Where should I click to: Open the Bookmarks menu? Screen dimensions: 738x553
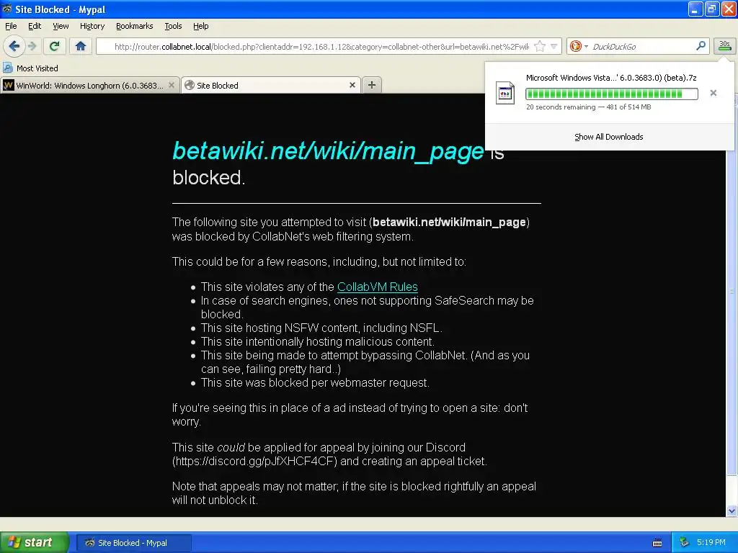point(135,26)
